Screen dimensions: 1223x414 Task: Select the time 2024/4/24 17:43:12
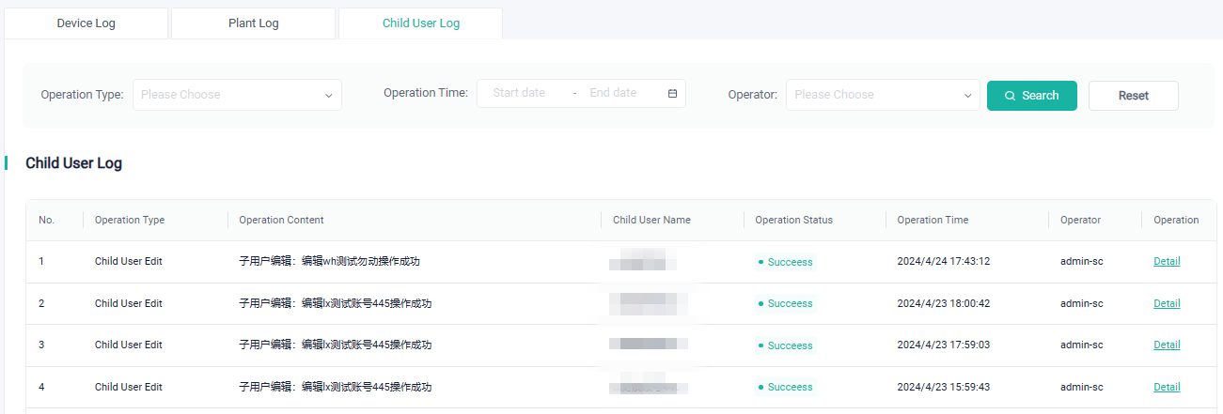click(x=943, y=262)
